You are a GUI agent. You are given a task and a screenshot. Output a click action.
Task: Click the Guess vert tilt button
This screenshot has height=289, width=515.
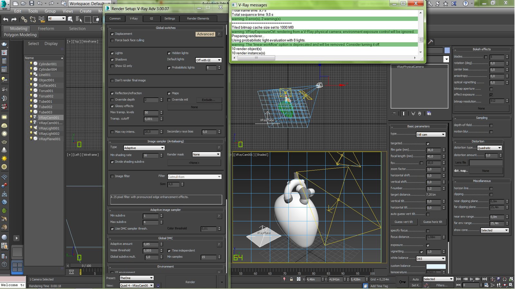tap(404, 222)
